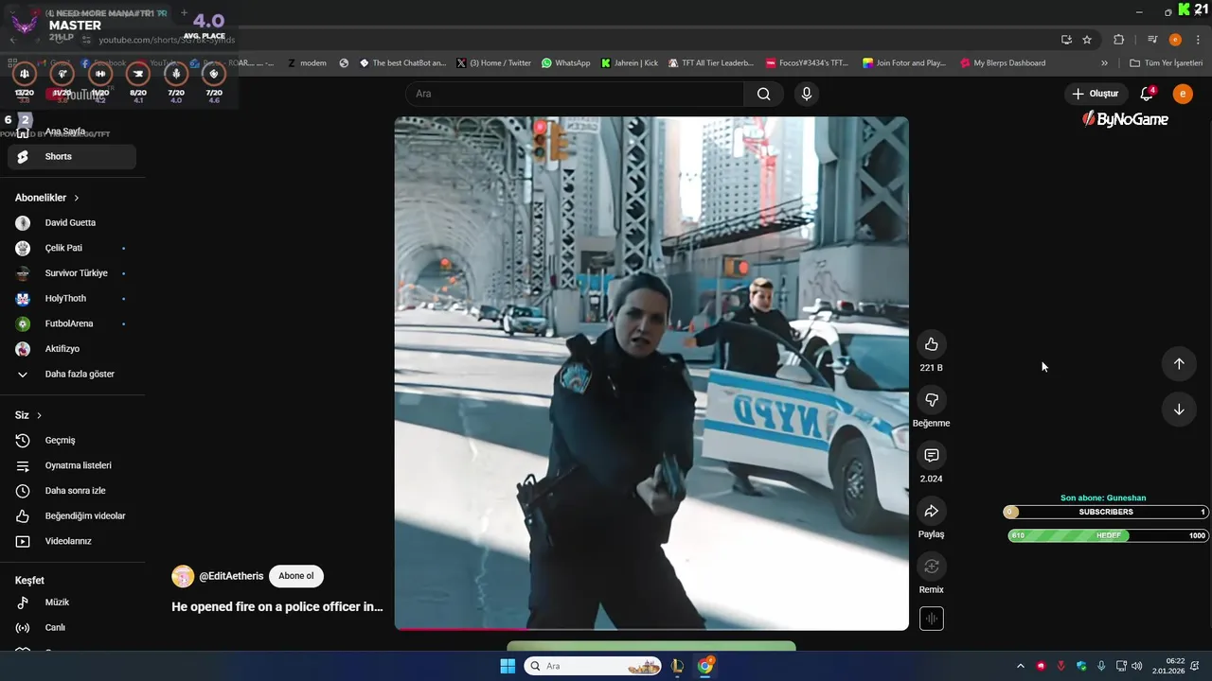1212x681 pixels.
Task: Open Join Fotor and Play bookmark
Action: pos(904,63)
